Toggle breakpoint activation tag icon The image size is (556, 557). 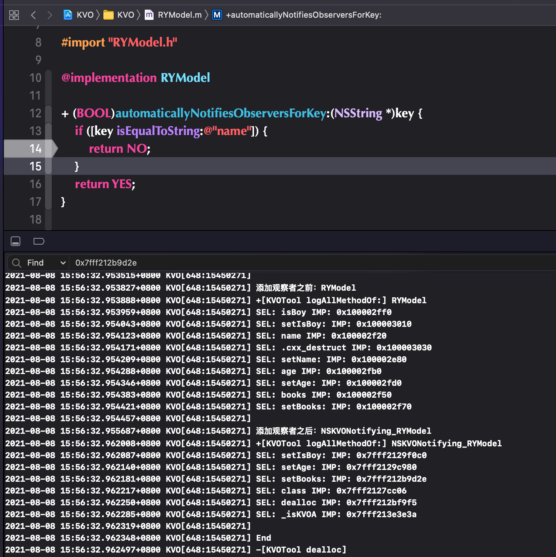(x=39, y=241)
